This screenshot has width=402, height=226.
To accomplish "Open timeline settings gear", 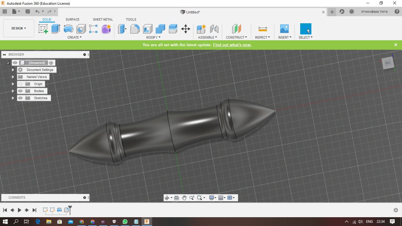I will coord(396,210).
